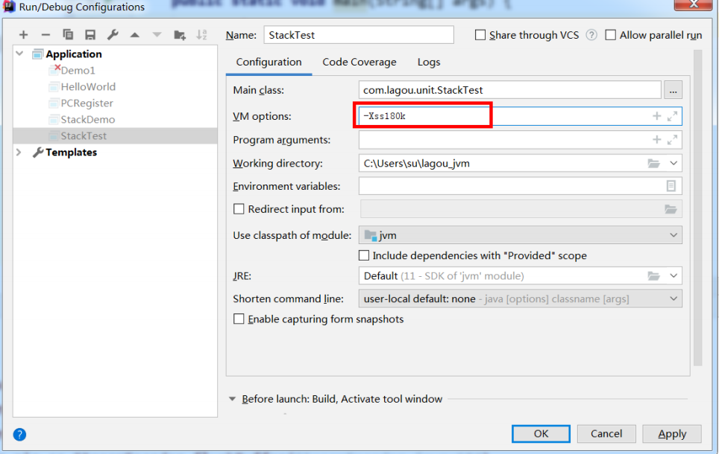Screen dimensions: 719x454
Task: Open Shorten command line dropdown
Action: point(674,299)
